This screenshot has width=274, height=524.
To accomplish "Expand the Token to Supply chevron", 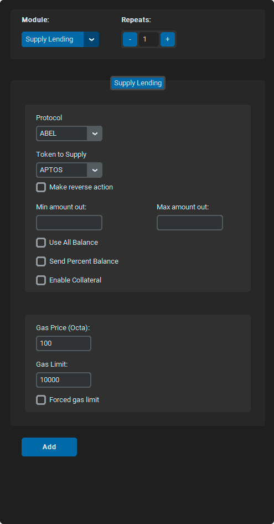I will pyautogui.click(x=95, y=170).
